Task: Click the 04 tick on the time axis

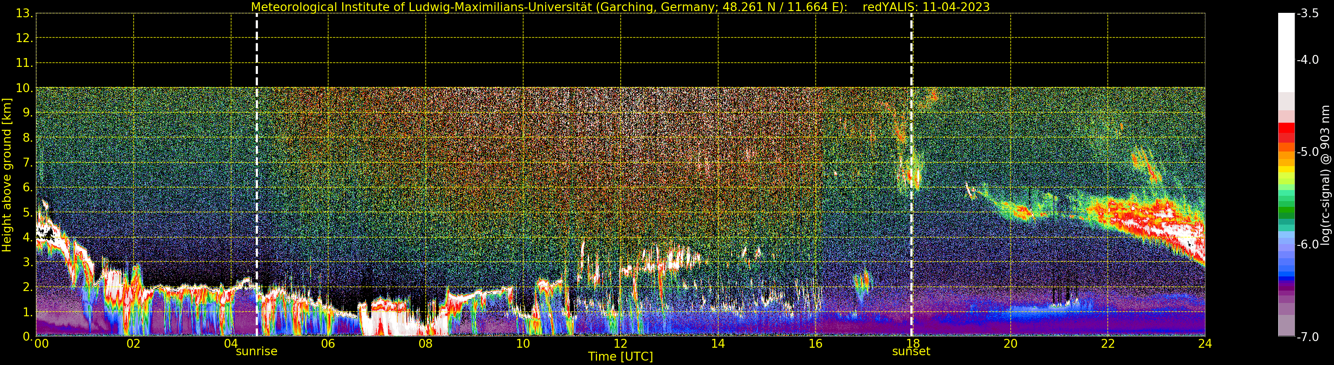Action: [231, 344]
